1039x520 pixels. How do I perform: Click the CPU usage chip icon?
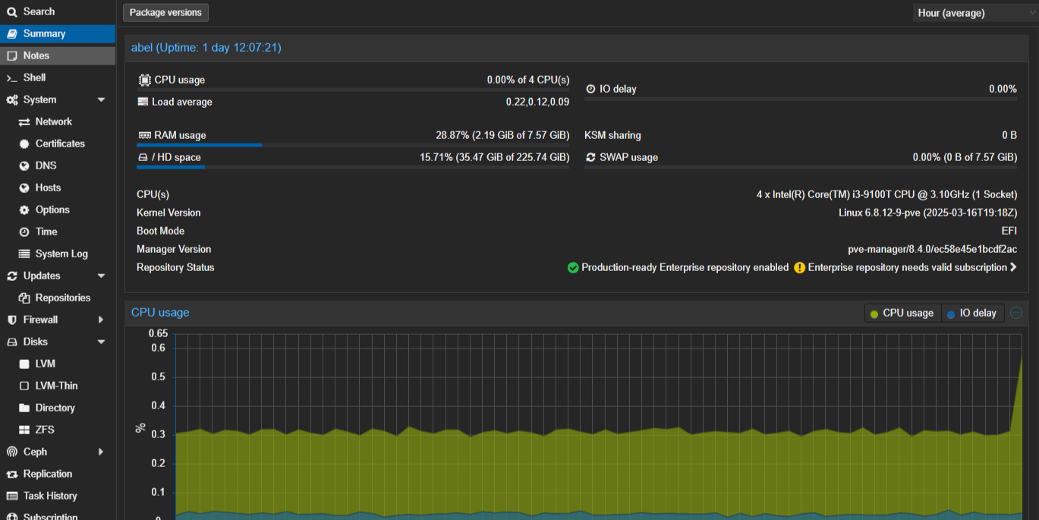click(144, 80)
